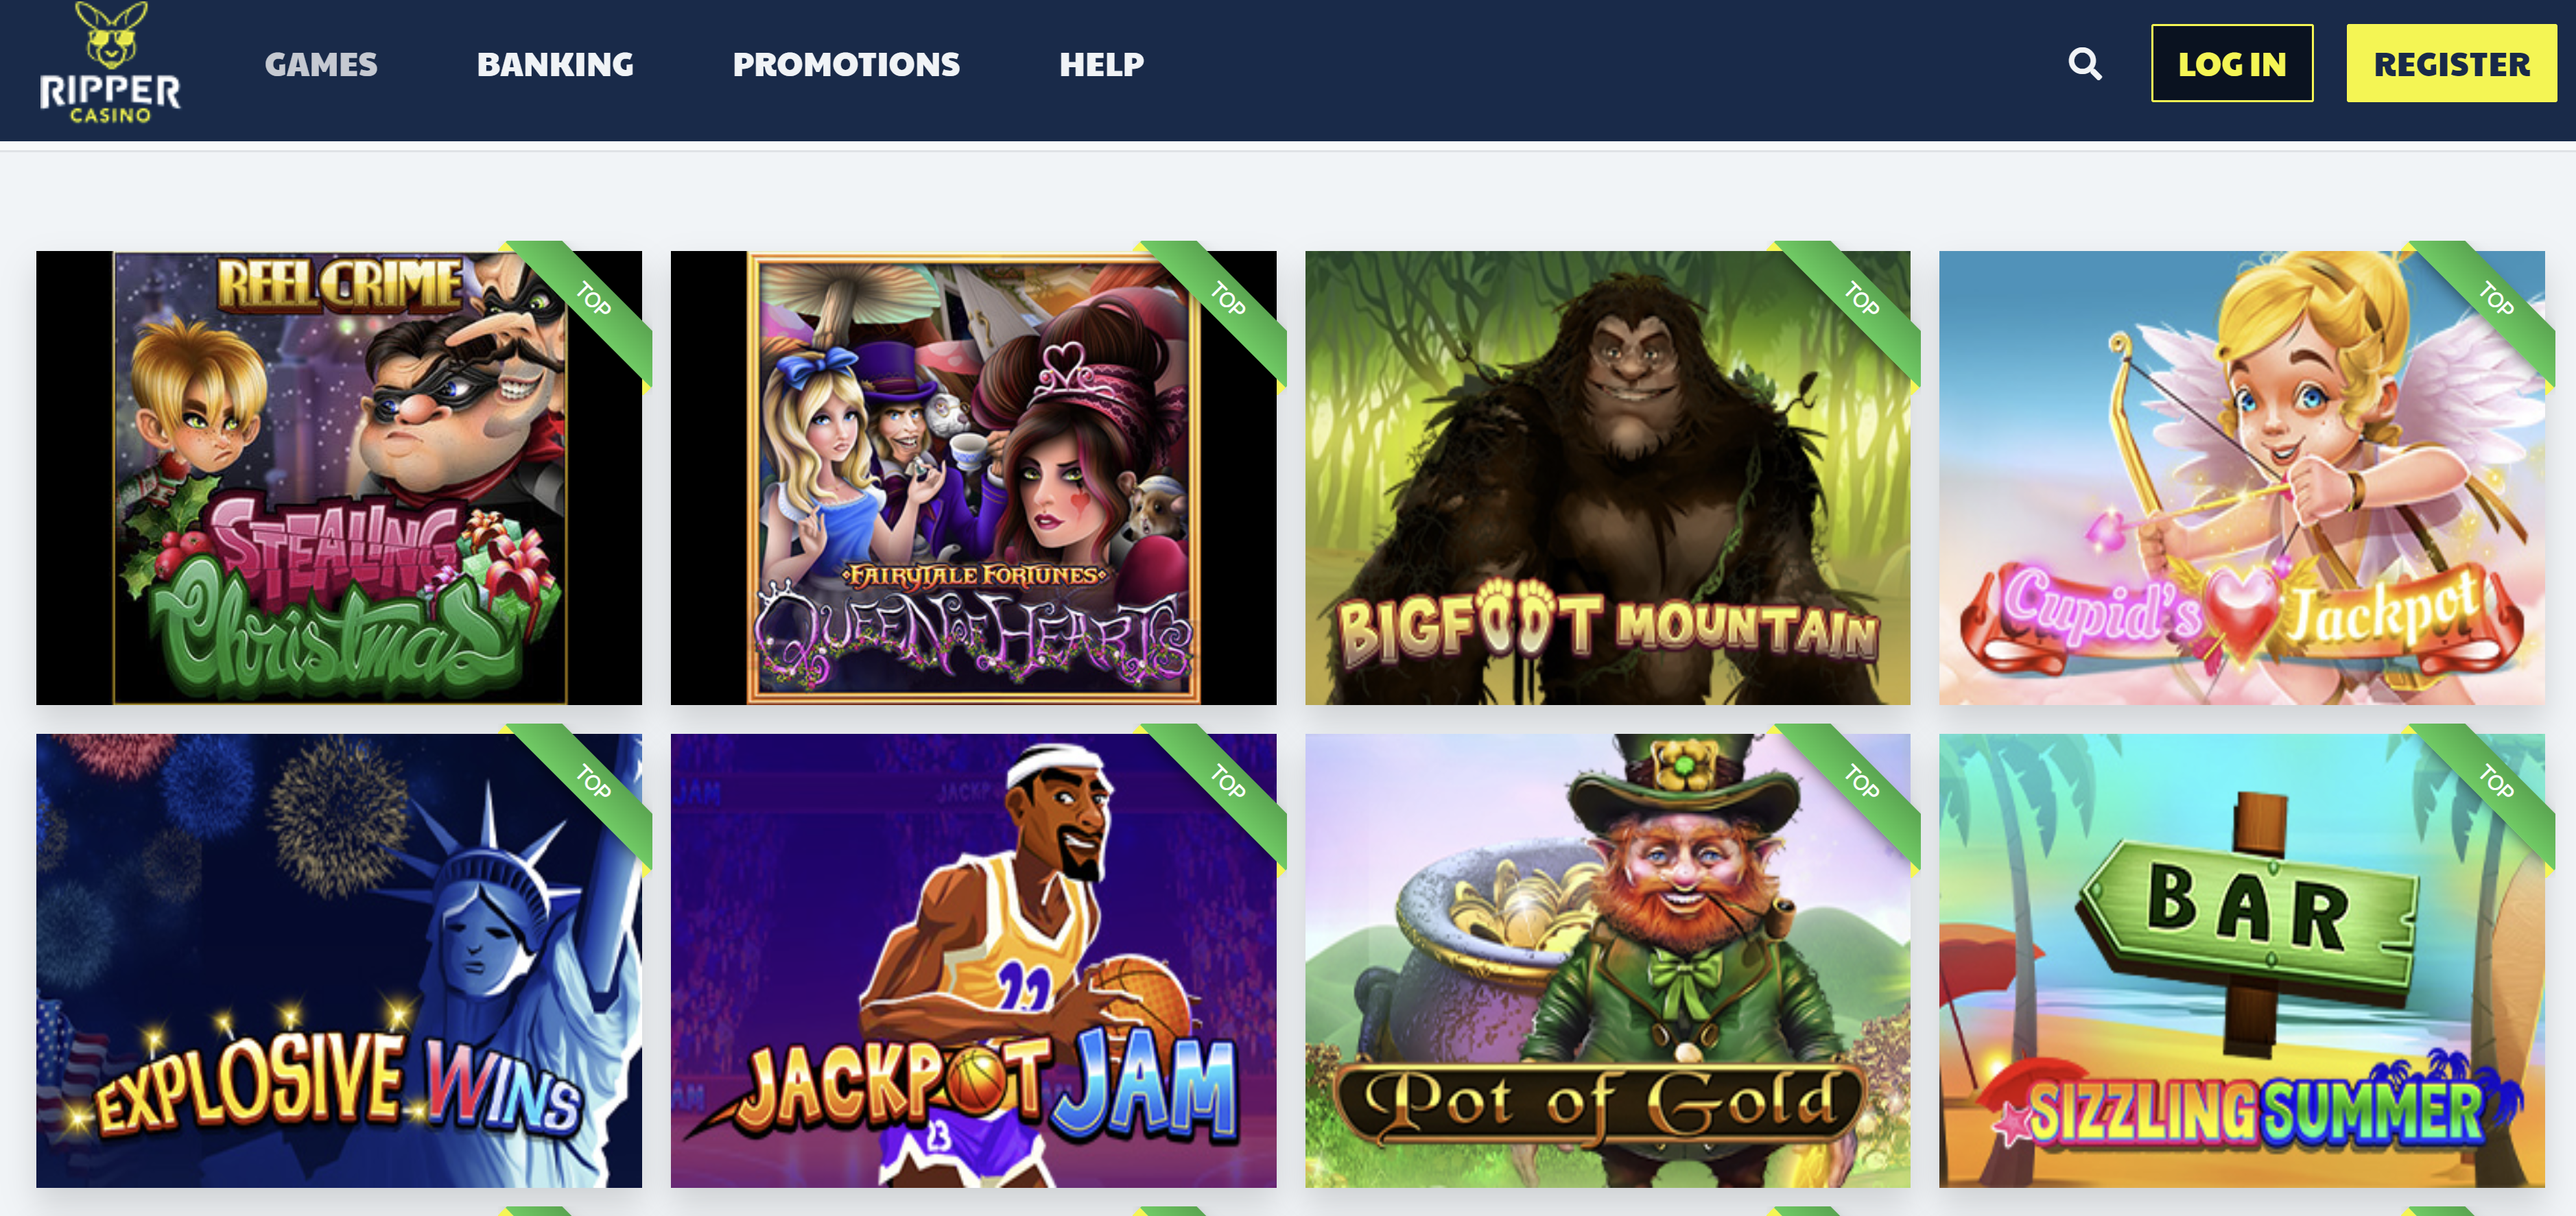The image size is (2576, 1216).
Task: Open the Pot of Gold game
Action: click(1607, 961)
